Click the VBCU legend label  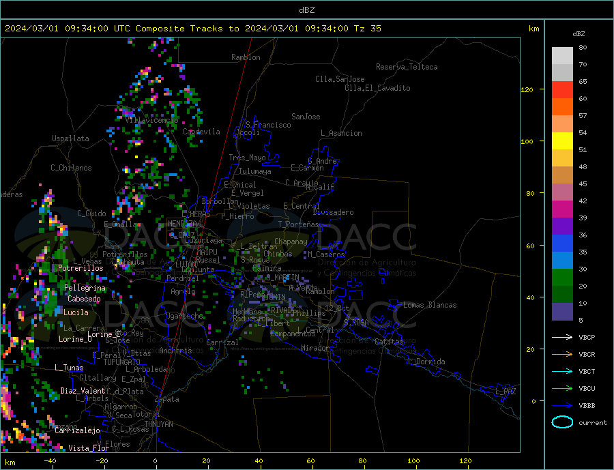click(587, 389)
